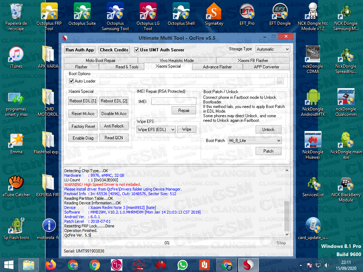The height and width of the screenshot is (272, 363).
Task: Launch NckDongle AndroidMTK icon
Action: [x=313, y=102]
